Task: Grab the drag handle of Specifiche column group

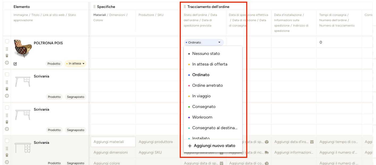Action: tap(94, 7)
